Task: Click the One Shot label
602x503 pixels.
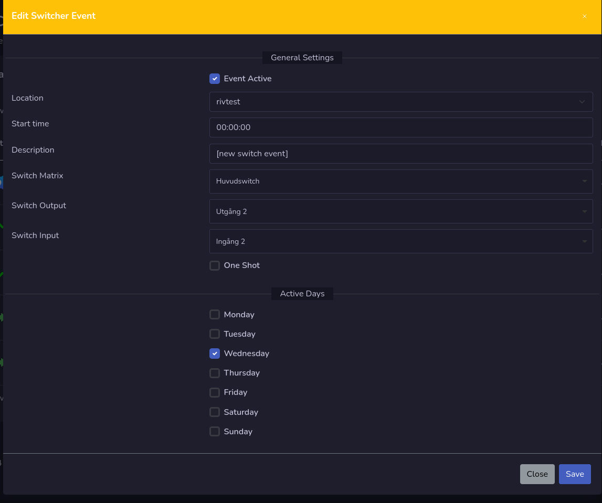Action: pyautogui.click(x=242, y=265)
